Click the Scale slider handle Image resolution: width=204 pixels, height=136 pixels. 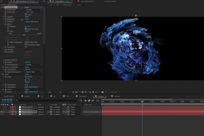(x=24, y=35)
